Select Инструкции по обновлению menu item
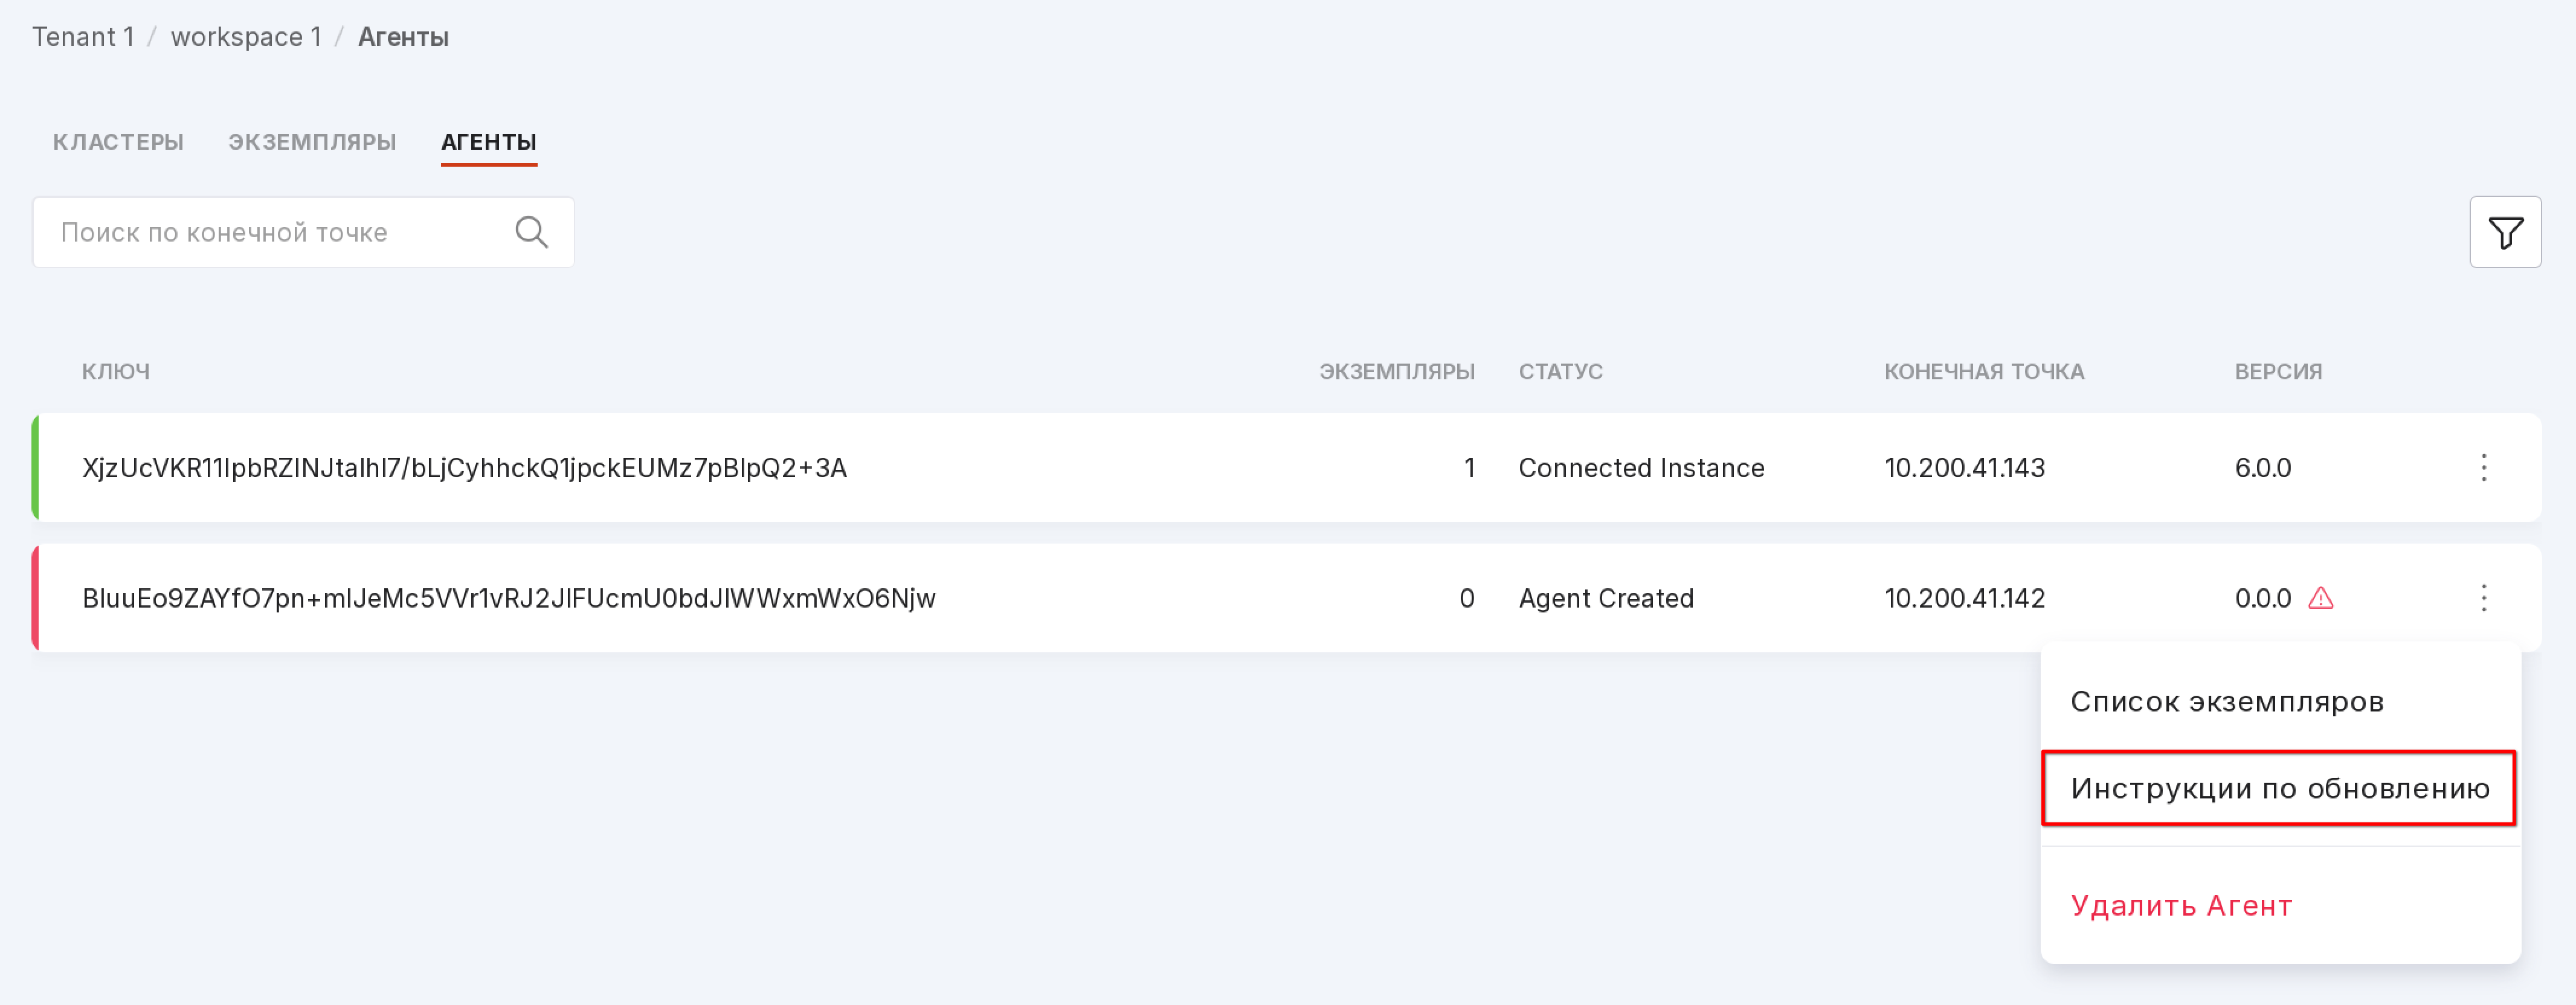 tap(2279, 788)
